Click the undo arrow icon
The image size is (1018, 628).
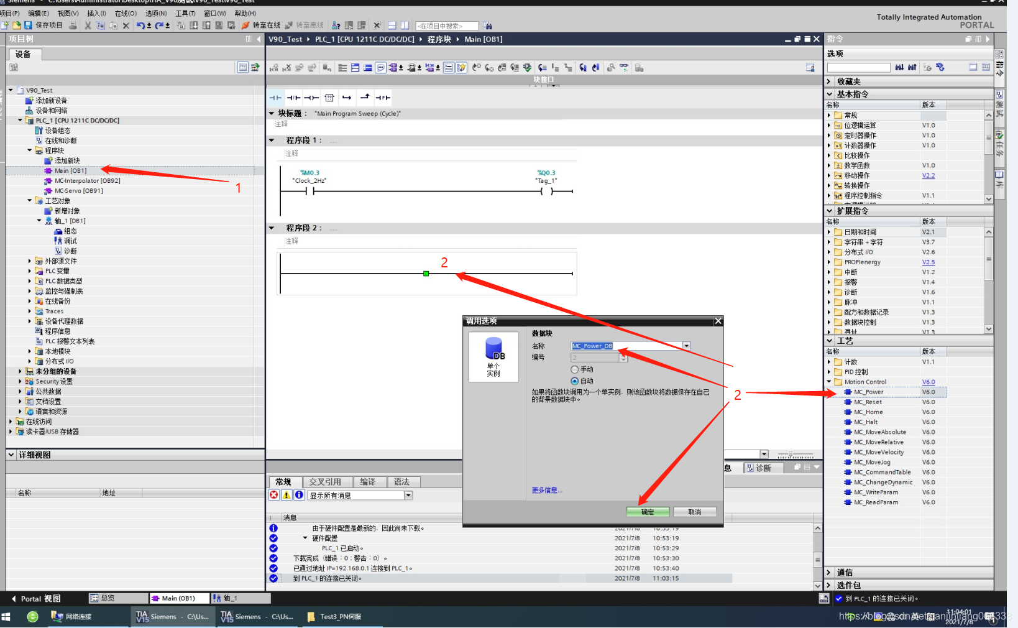coord(141,25)
